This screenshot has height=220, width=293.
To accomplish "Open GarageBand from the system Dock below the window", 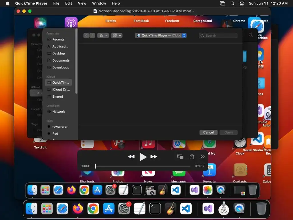I will pyautogui.click(x=171, y=209).
